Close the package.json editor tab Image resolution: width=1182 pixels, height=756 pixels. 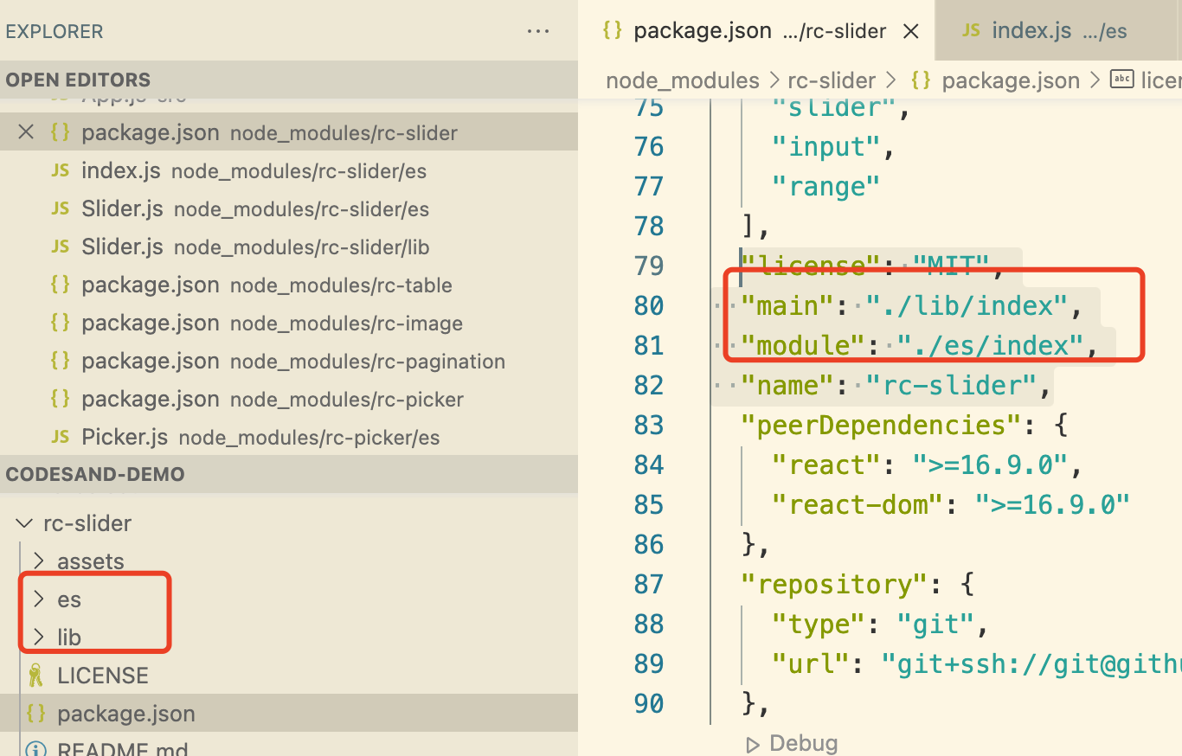coord(911,31)
